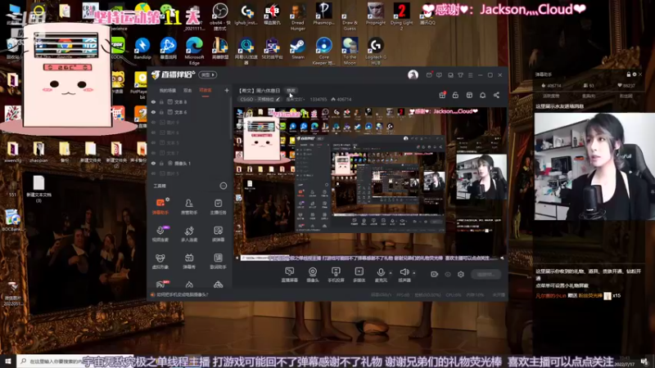The width and height of the screenshot is (655, 368).
Task: Click the record video icon in bottom bar
Action: (434, 274)
